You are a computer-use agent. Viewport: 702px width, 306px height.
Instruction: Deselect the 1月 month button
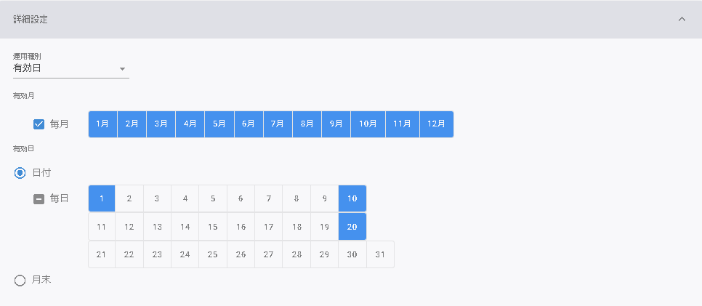point(102,124)
